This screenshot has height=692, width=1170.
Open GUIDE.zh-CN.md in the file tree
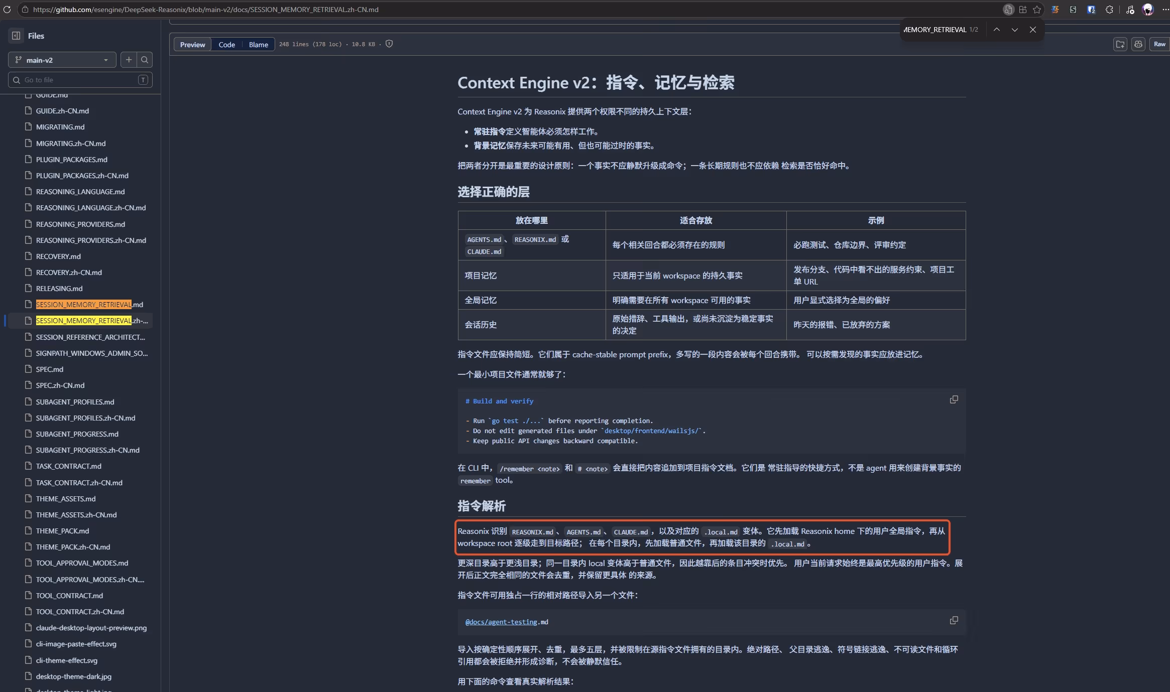62,111
